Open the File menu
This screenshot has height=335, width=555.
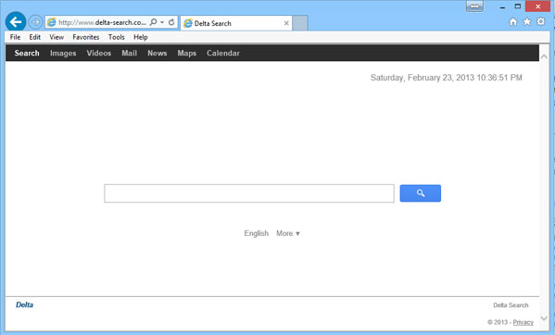pos(15,37)
